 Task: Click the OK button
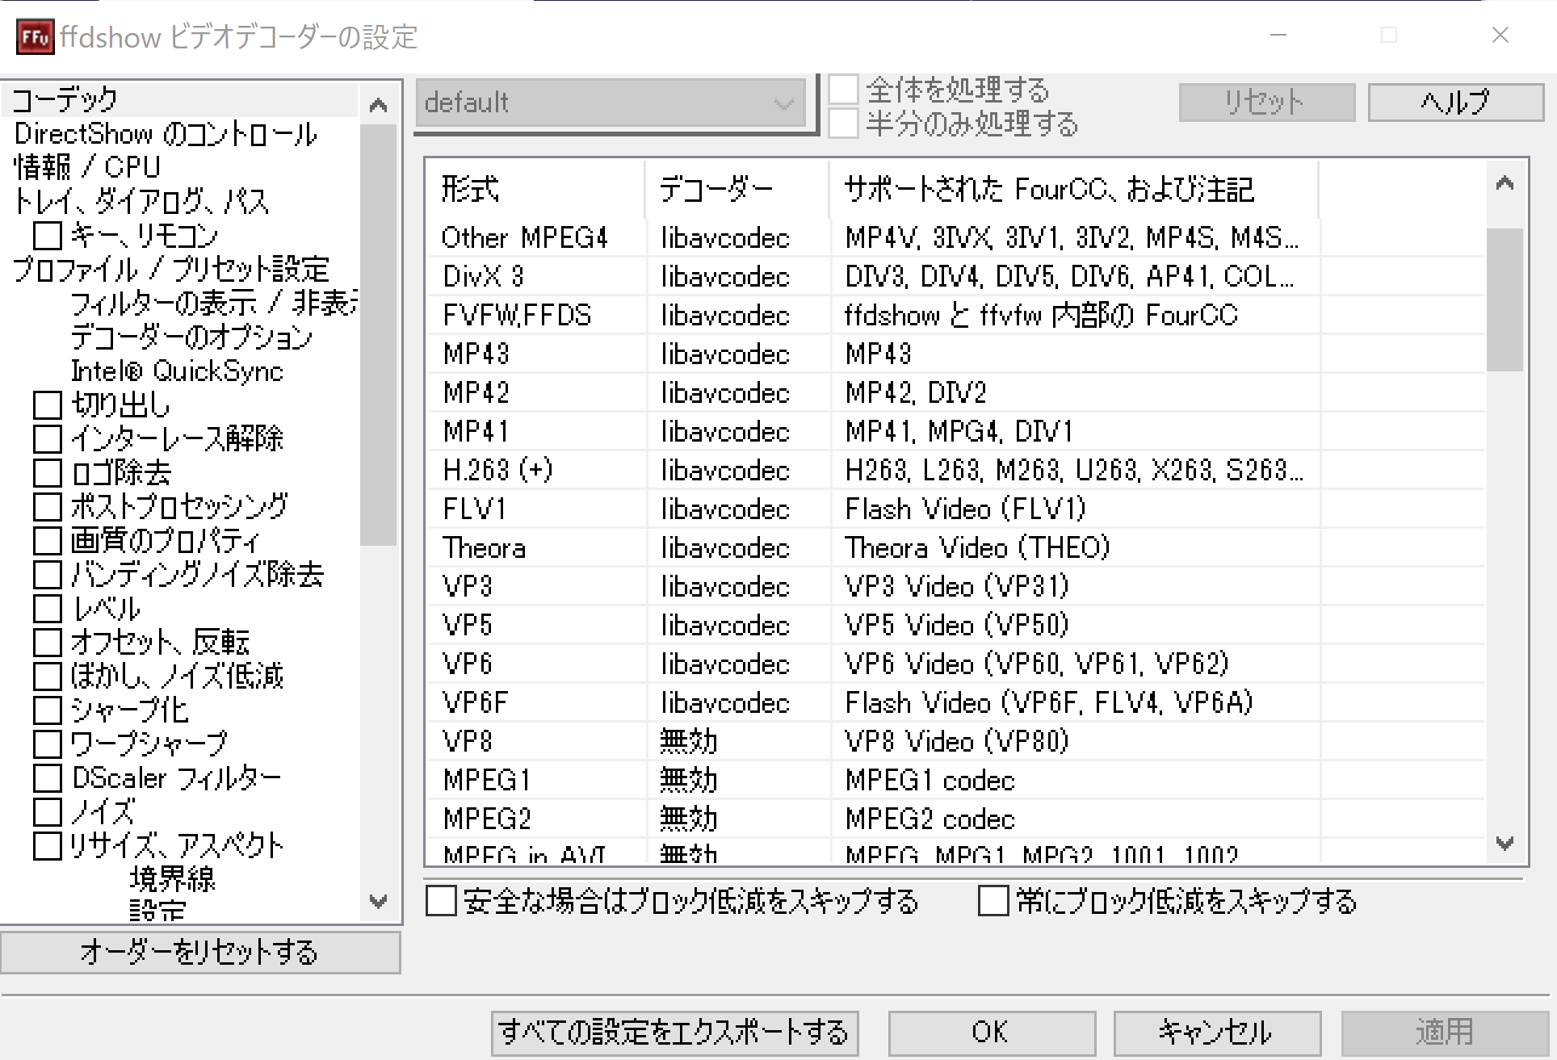coord(992,1033)
